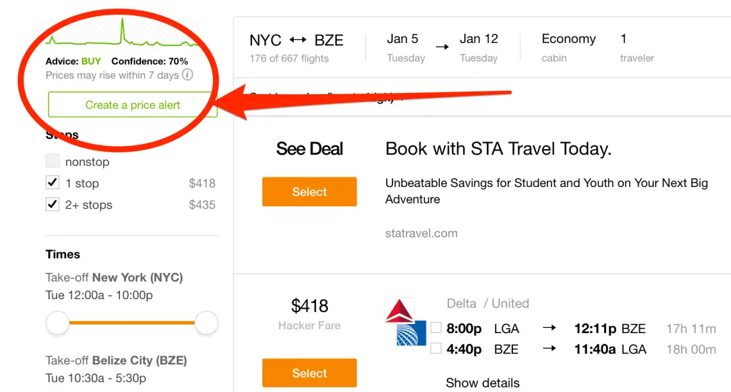
Task: Select the 8:00p LGA outbound flight checkbox
Action: (436, 328)
